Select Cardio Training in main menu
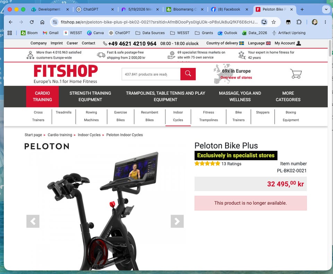This screenshot has width=333, height=274. click(x=42, y=96)
